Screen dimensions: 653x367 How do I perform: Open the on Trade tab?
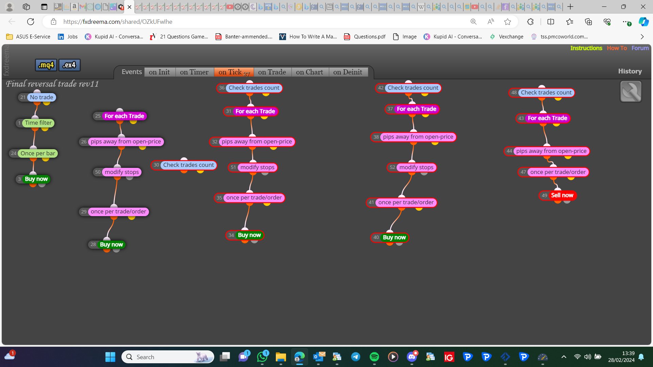pos(272,72)
